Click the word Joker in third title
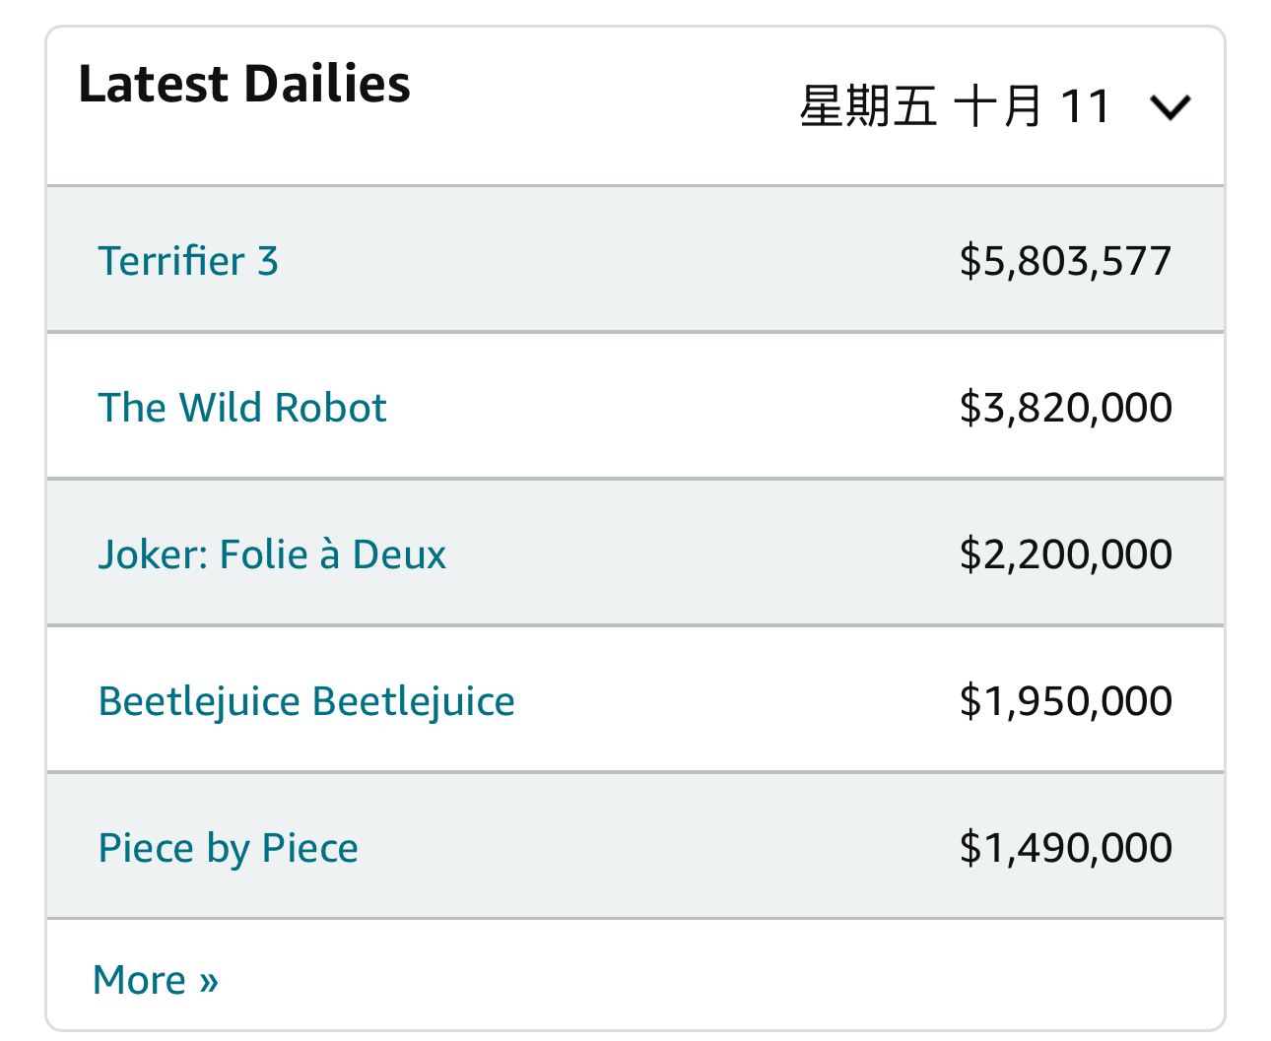 point(151,554)
